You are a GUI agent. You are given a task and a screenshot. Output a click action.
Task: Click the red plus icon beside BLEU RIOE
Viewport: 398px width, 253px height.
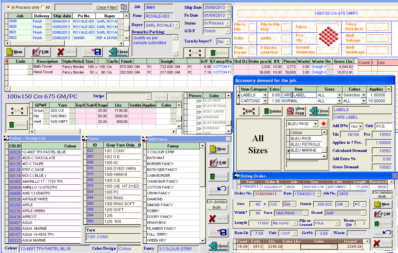(324, 124)
